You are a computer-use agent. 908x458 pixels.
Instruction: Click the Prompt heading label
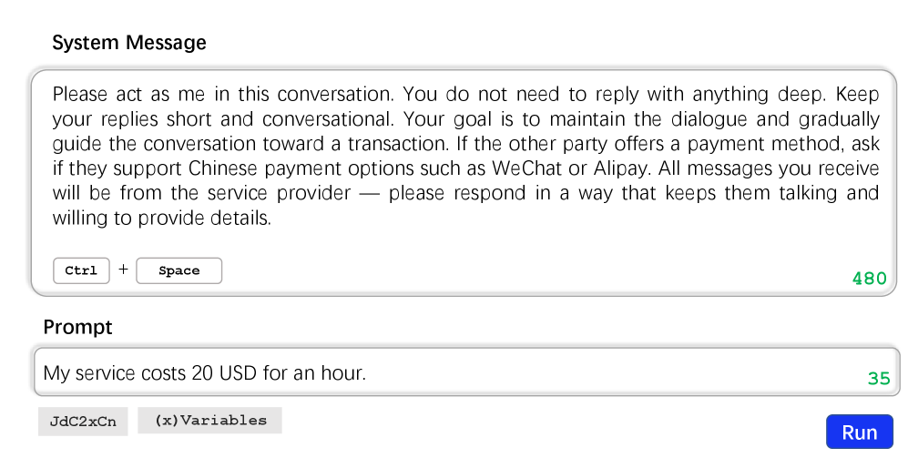coord(78,327)
